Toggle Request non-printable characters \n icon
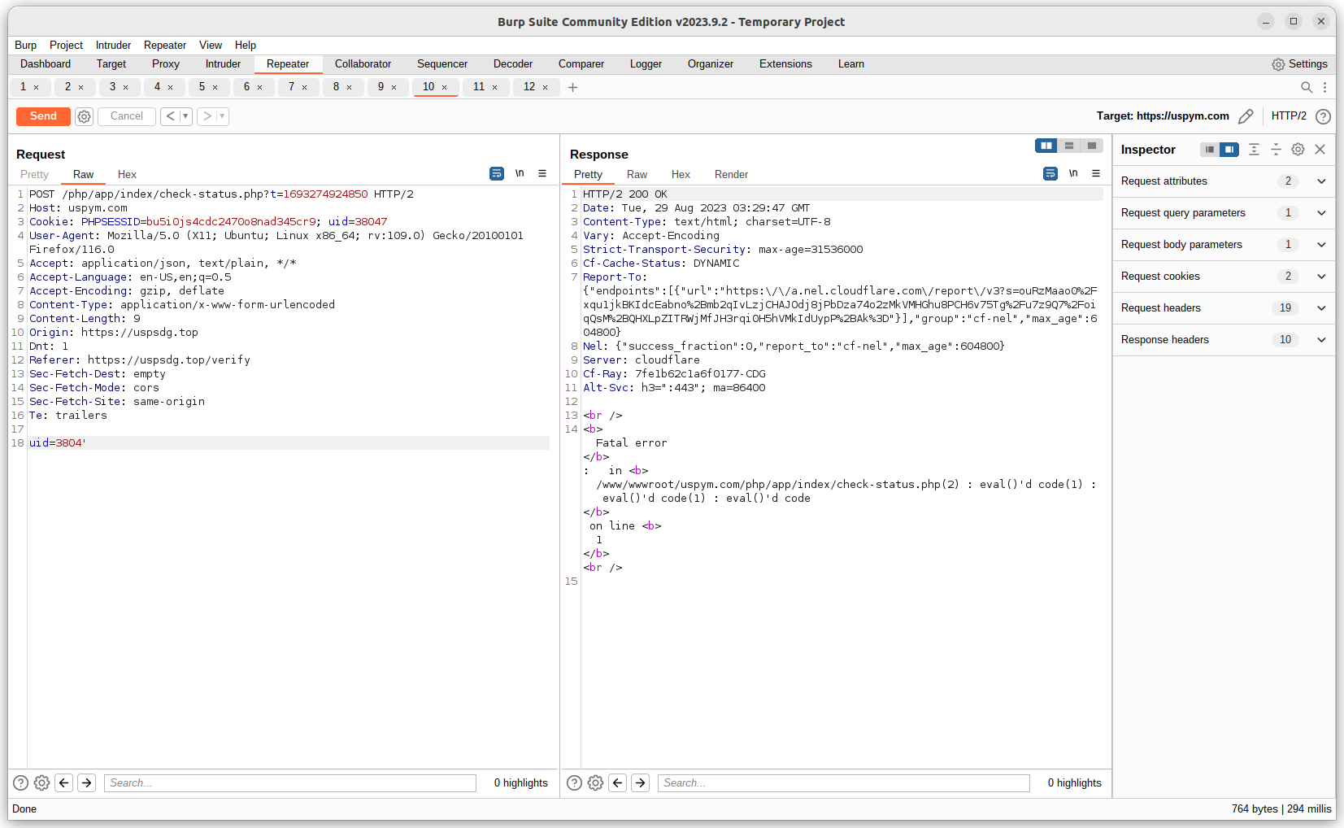1344x828 pixels. point(520,173)
